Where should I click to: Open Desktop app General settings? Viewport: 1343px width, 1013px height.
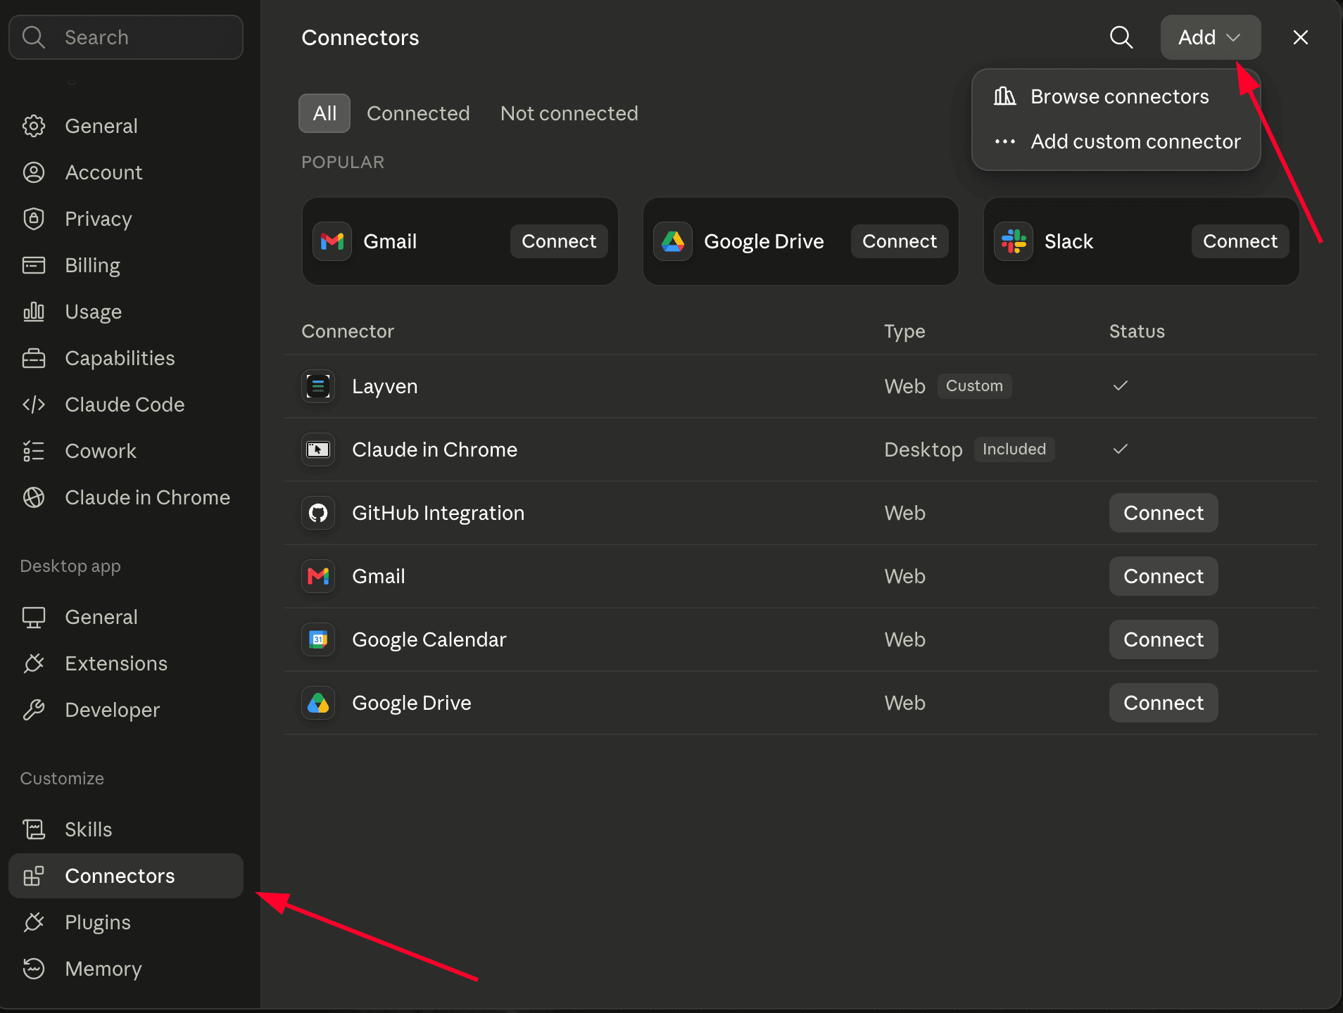point(126,617)
